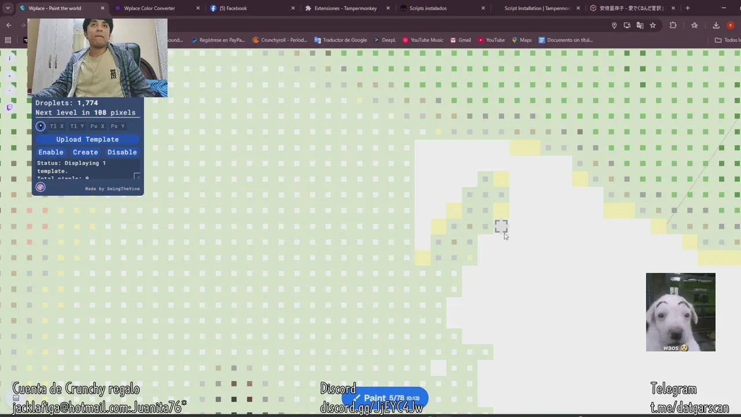Close the Wplace Color Converter tab
The image size is (741, 417).
coord(198,8)
